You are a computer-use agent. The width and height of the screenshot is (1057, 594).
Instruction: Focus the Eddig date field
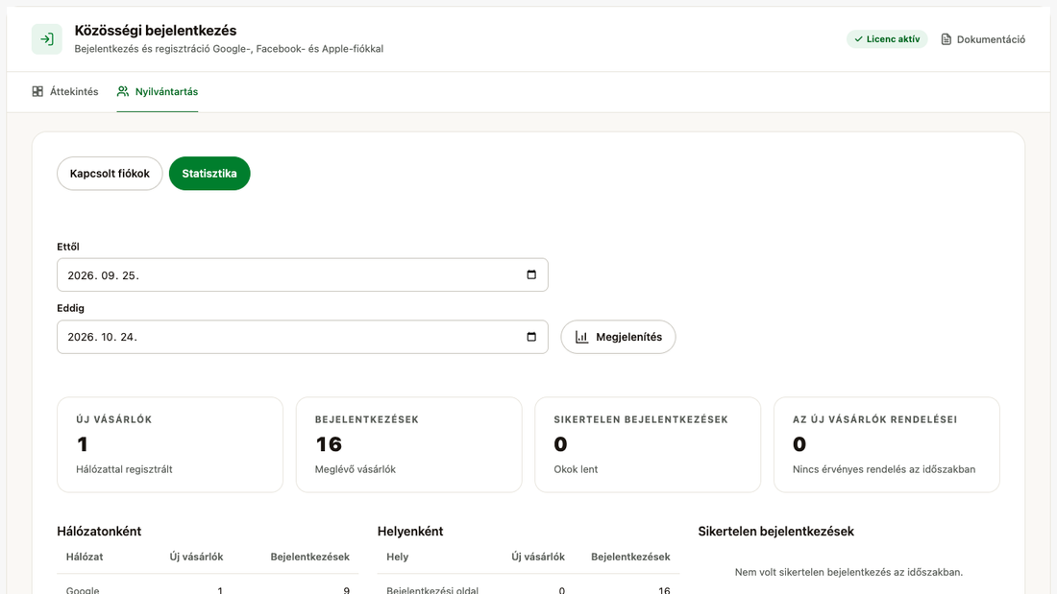click(x=303, y=337)
